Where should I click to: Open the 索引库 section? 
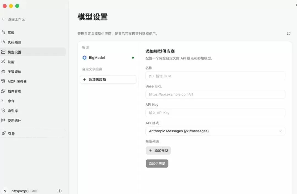click(33, 111)
